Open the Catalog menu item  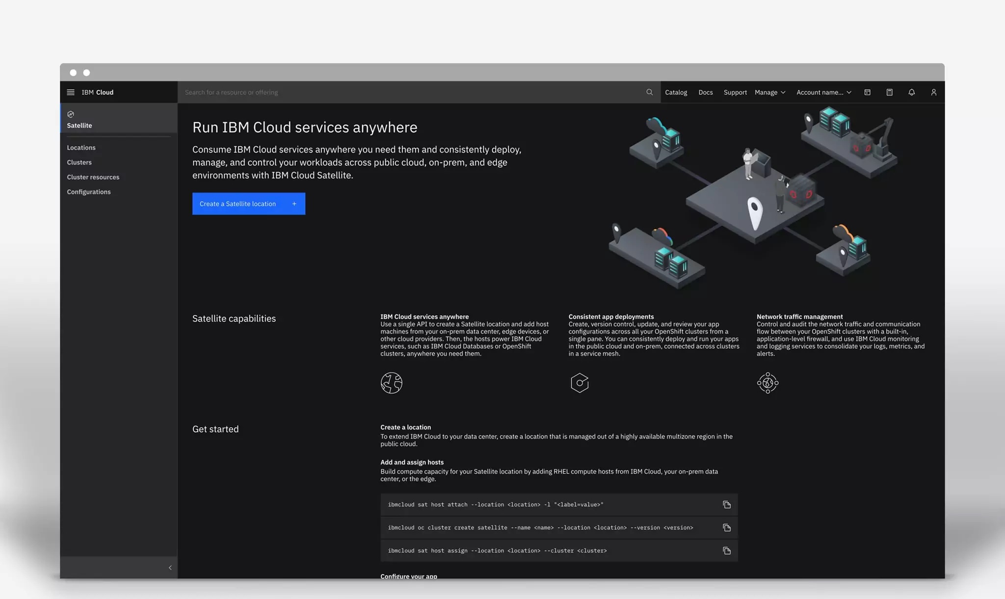tap(676, 92)
